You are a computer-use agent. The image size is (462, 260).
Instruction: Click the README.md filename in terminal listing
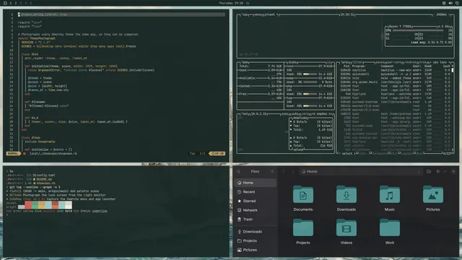[x=44, y=179]
